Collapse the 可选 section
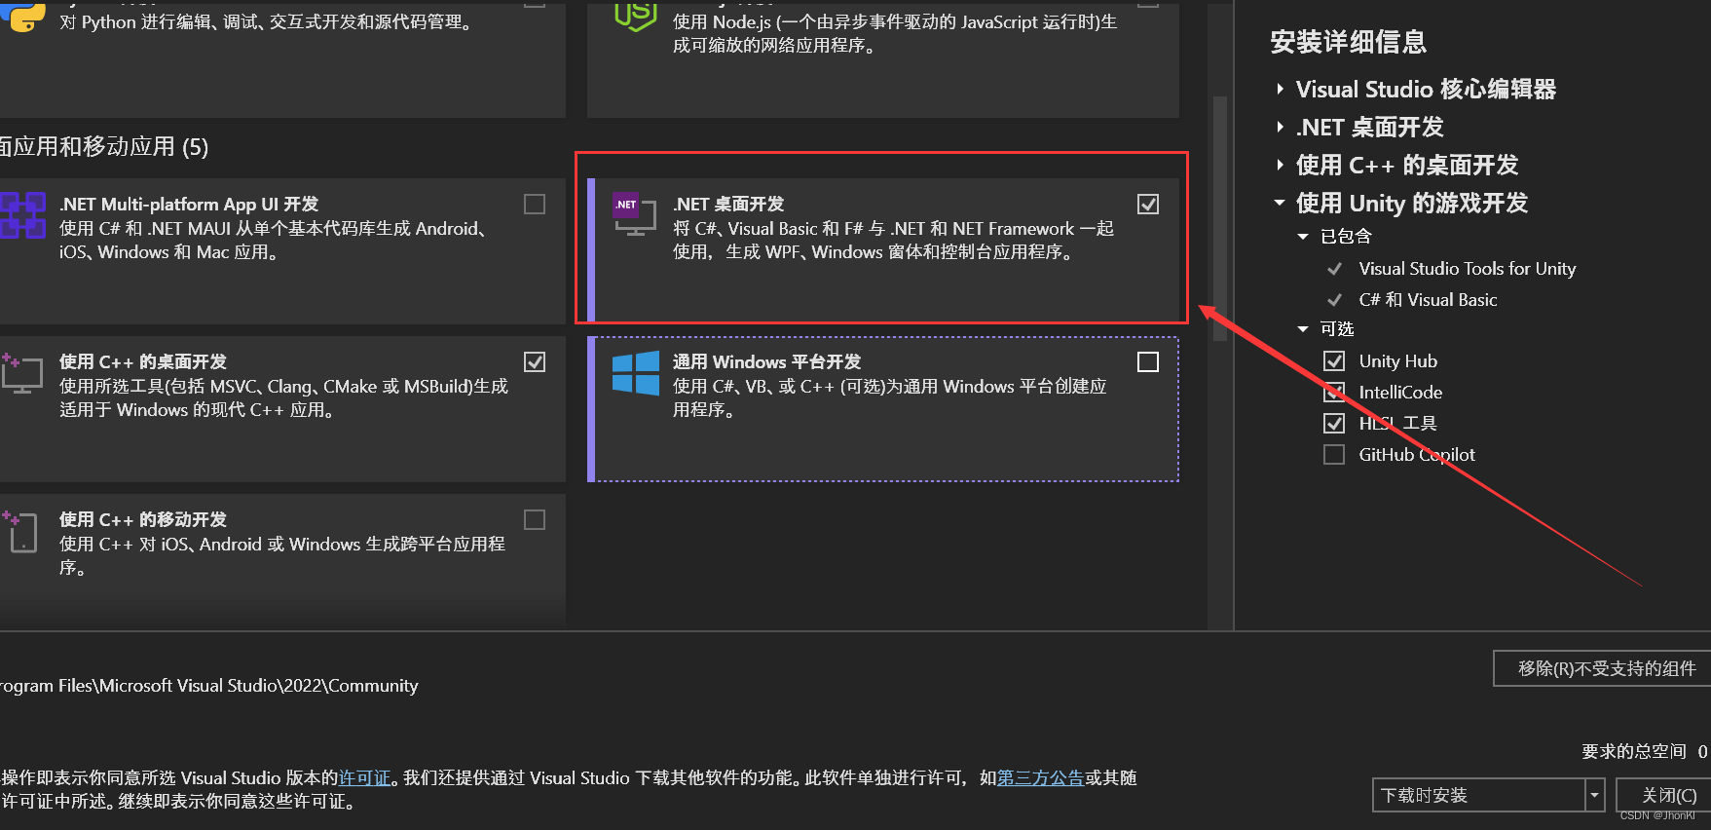The width and height of the screenshot is (1711, 830). point(1303,329)
